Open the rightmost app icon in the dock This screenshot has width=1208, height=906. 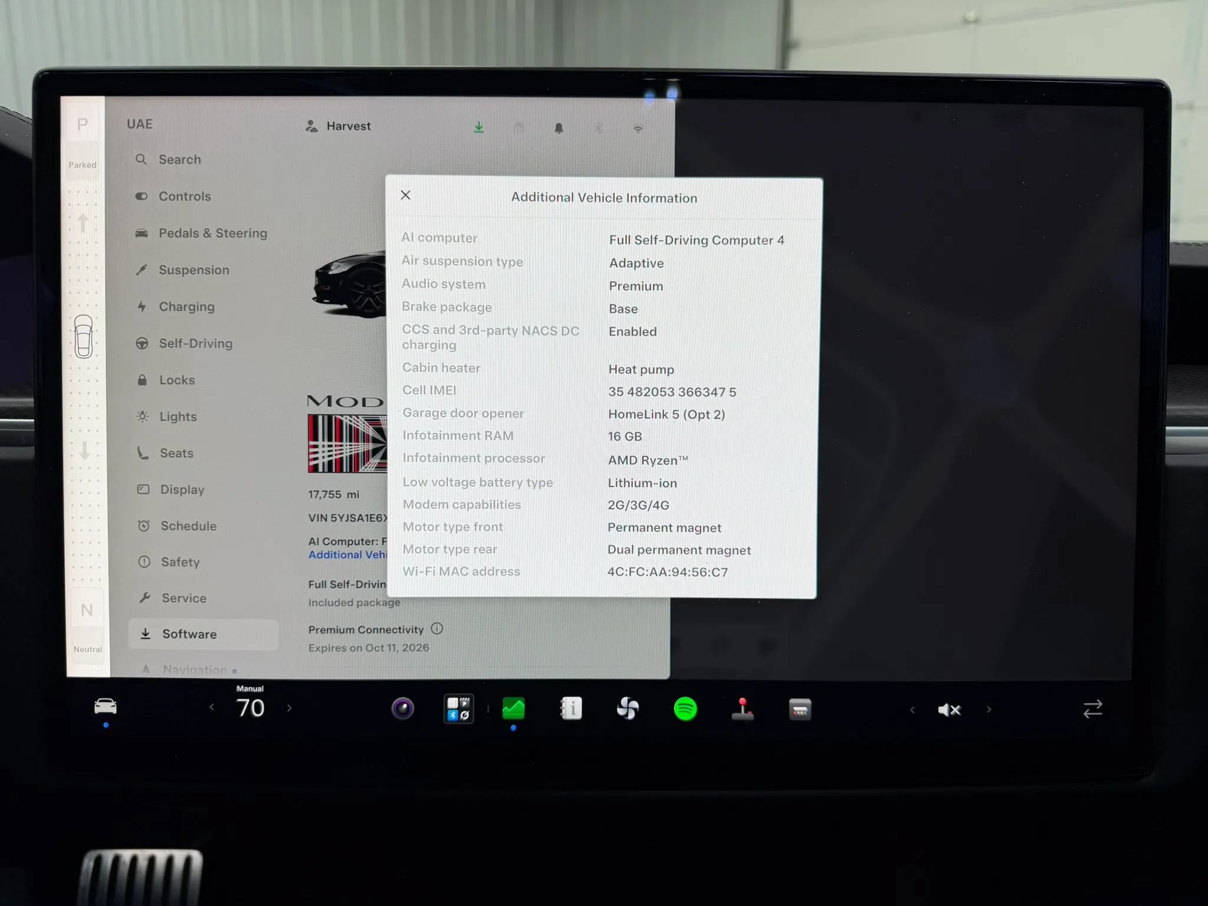[800, 709]
